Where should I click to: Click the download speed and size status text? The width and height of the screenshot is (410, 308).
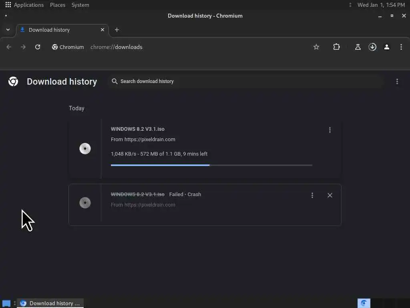pyautogui.click(x=159, y=154)
